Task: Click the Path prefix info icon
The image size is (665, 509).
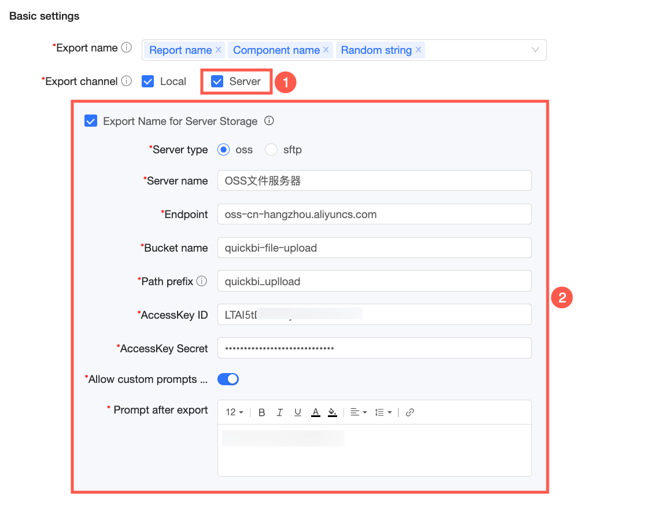Action: (202, 281)
